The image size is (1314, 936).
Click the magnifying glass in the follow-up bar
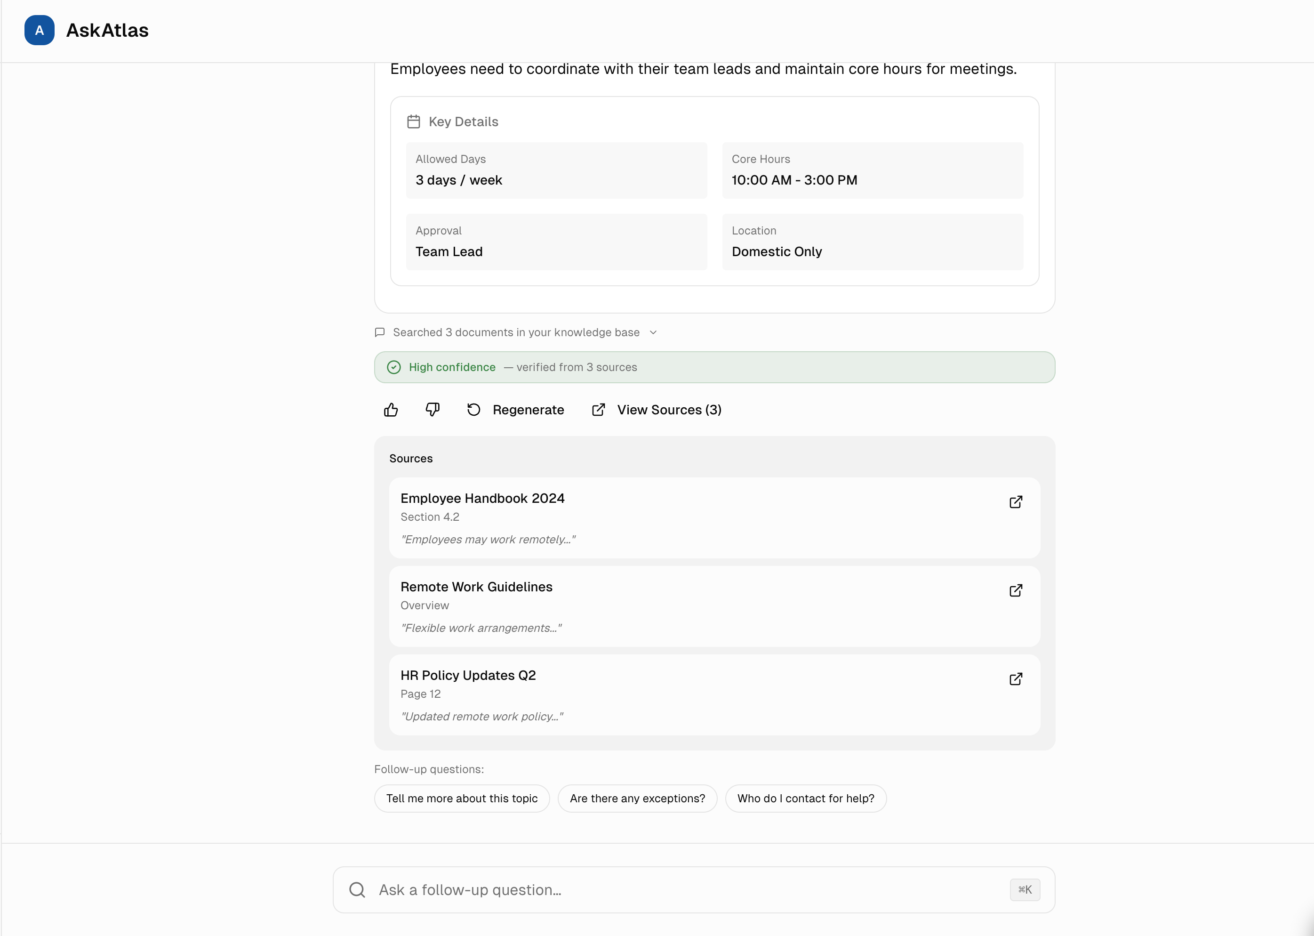click(x=357, y=889)
